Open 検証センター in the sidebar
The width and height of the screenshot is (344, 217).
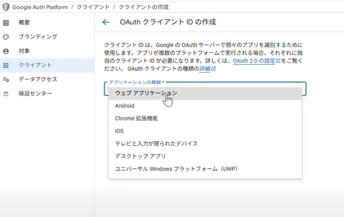[47, 94]
